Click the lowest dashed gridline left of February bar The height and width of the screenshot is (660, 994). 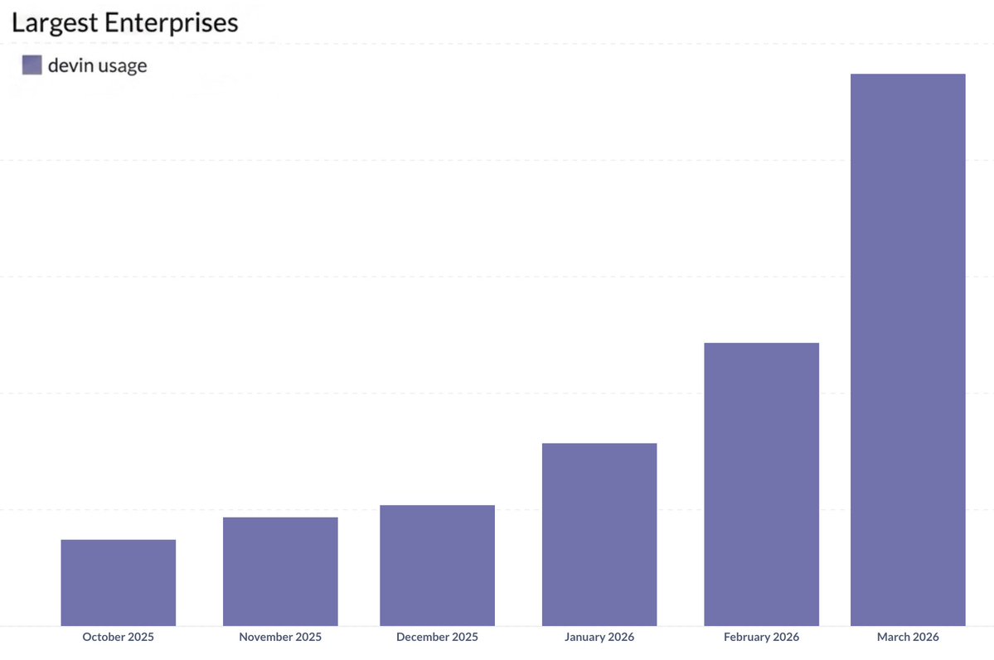[x=680, y=509]
